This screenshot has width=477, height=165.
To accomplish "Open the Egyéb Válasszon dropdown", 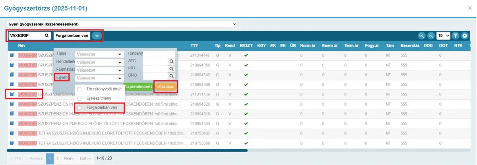I will pyautogui.click(x=99, y=78).
